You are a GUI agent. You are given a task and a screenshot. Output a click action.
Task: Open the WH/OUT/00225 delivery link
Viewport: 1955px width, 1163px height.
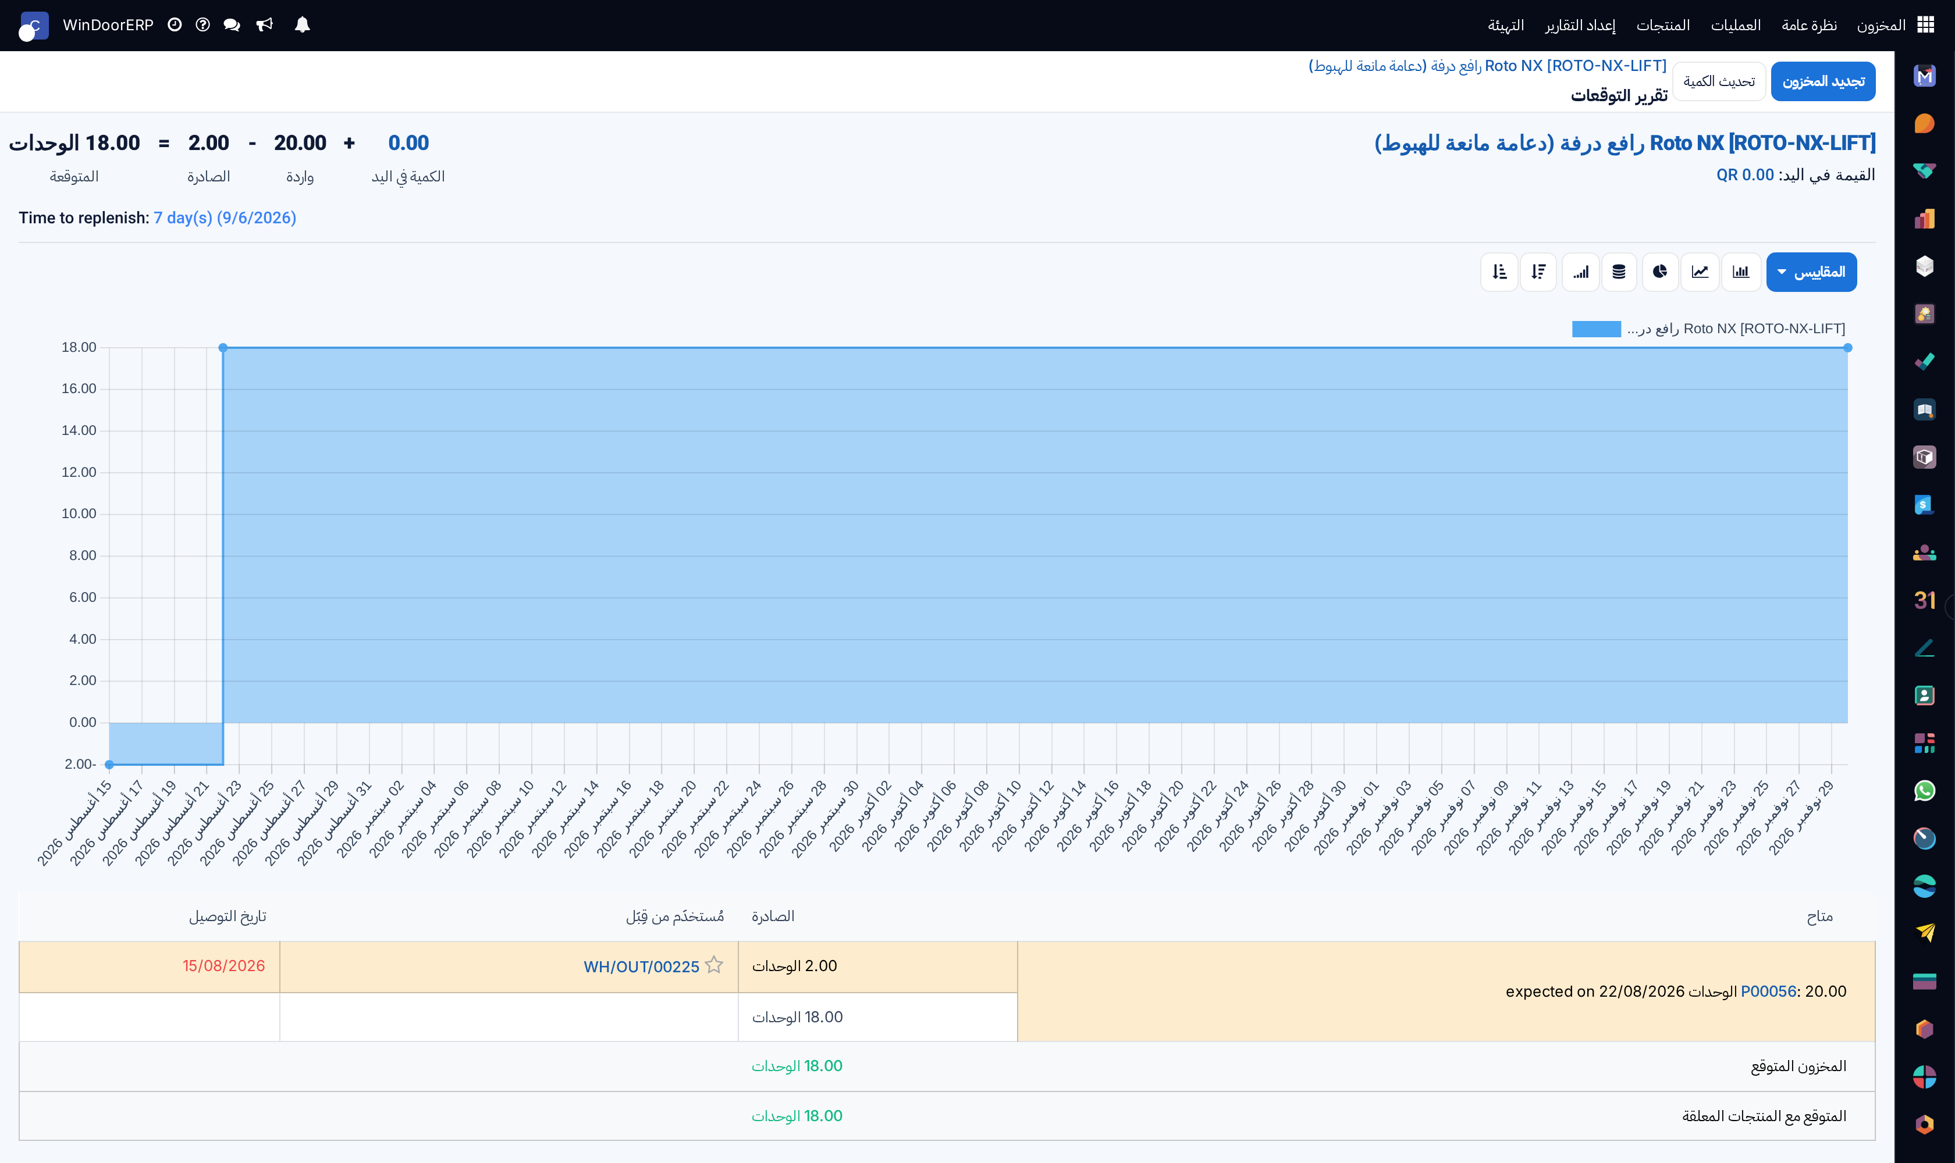click(x=641, y=966)
